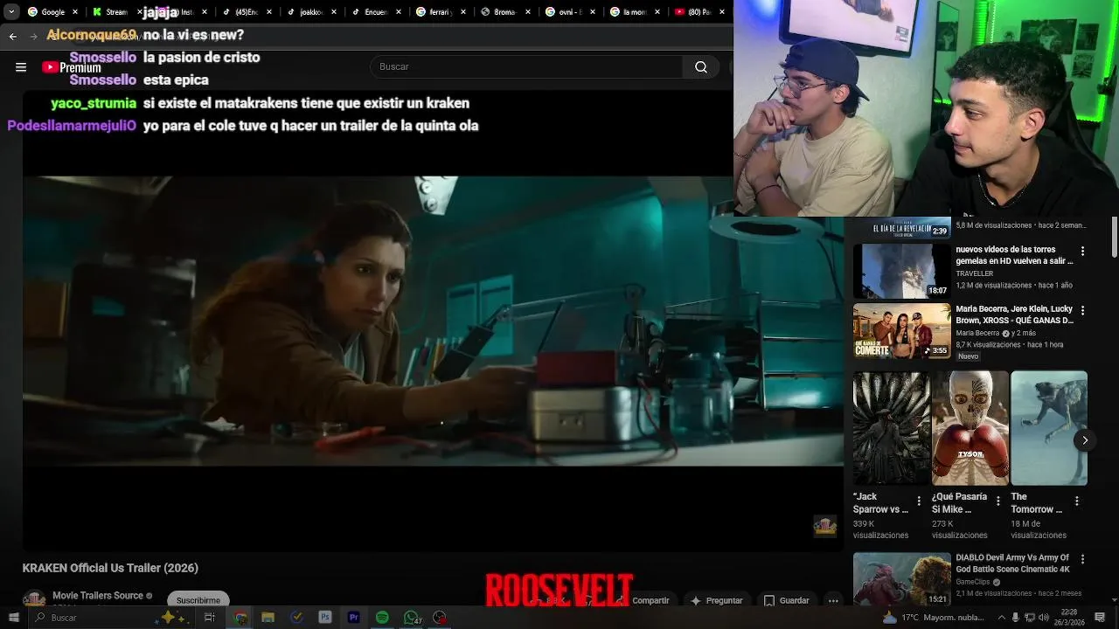This screenshot has height=629, width=1119.
Task: Open options menu for The Tomorrow short
Action: (x=1077, y=501)
